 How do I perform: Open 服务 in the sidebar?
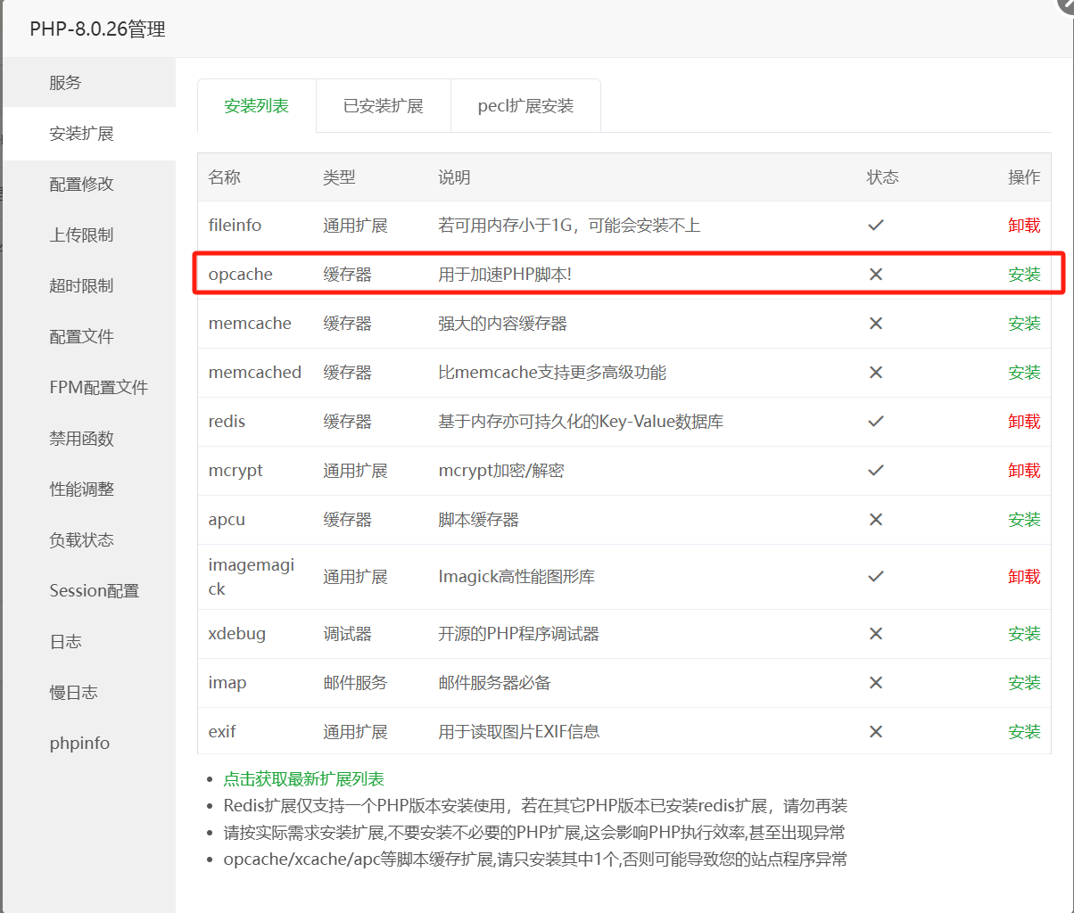click(65, 83)
